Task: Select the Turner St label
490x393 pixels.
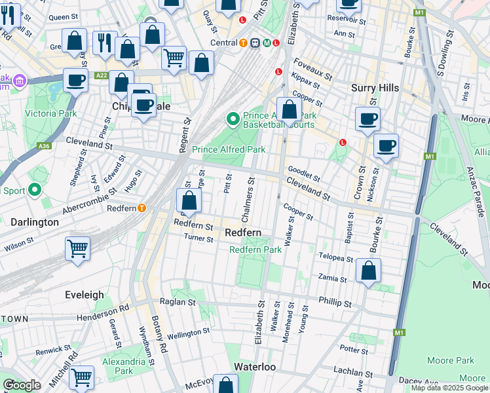Action: pyautogui.click(x=198, y=238)
